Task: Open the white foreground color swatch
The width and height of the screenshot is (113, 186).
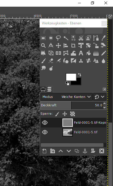Action: click(x=71, y=77)
